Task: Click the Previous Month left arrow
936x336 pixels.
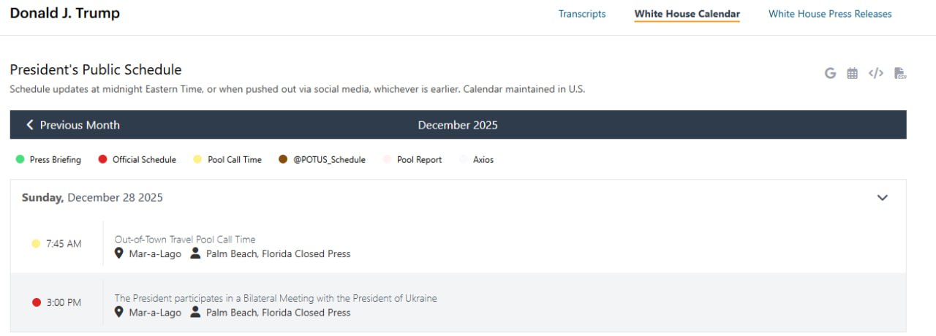Action: point(30,125)
